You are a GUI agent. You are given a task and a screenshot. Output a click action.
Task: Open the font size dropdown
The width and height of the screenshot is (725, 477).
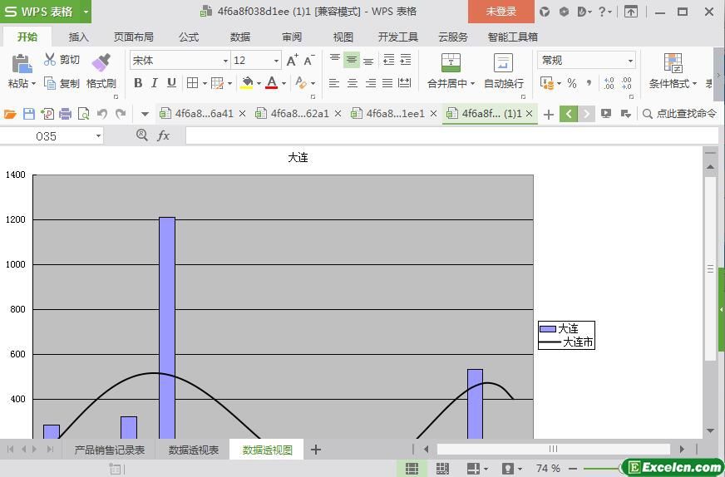[x=276, y=61]
